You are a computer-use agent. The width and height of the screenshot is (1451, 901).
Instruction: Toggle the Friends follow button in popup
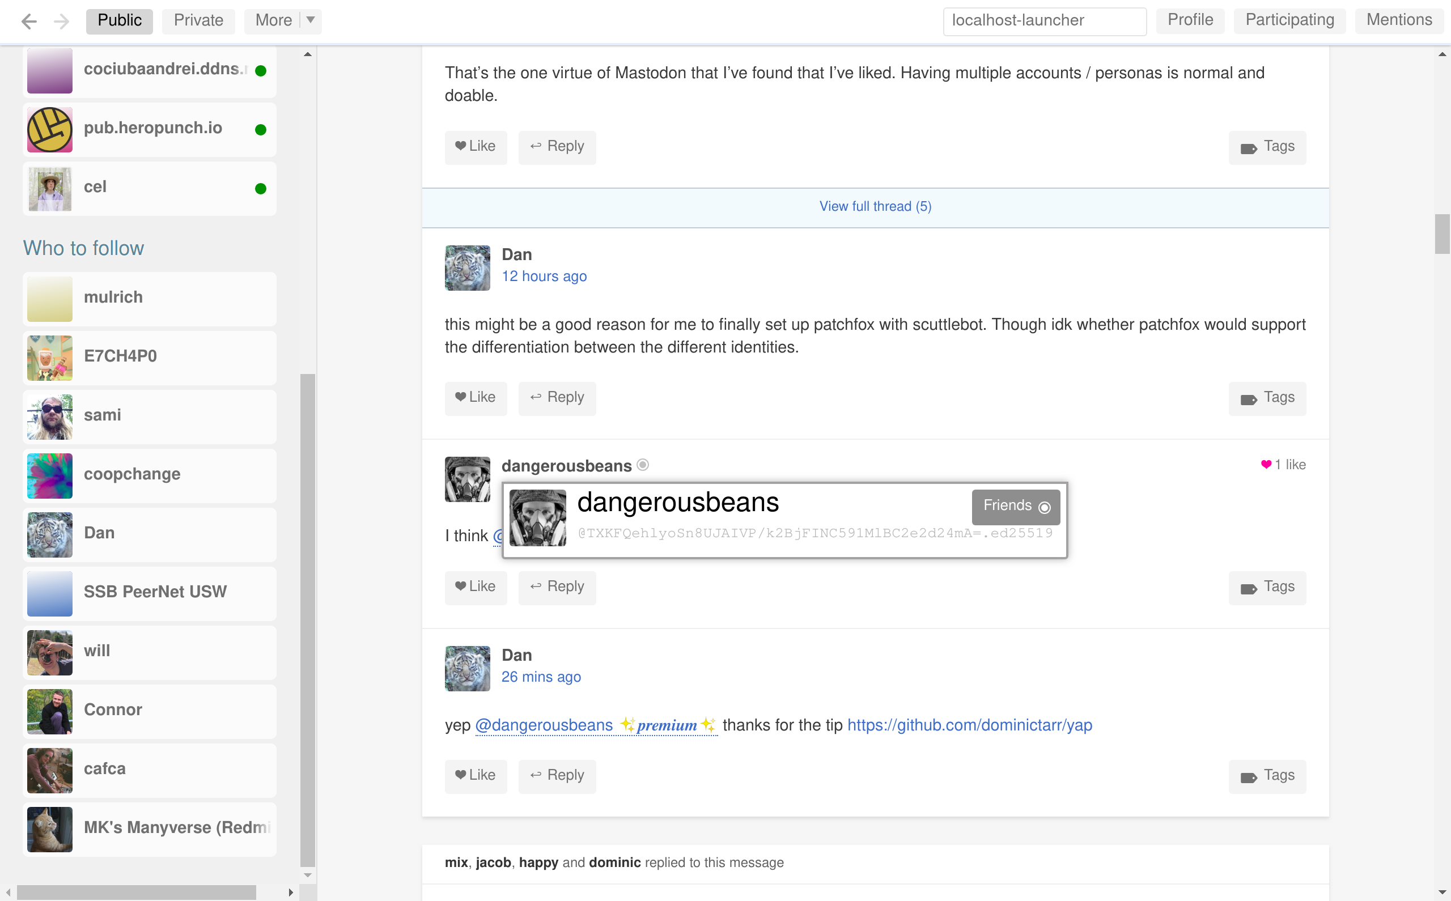tap(1016, 507)
